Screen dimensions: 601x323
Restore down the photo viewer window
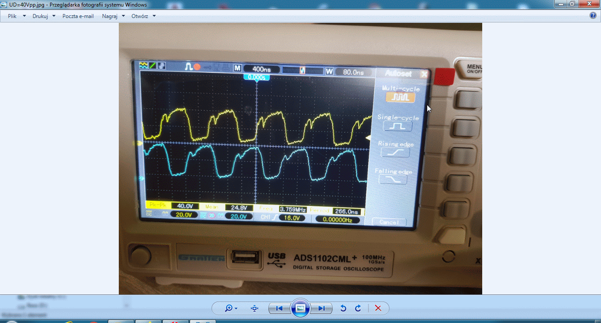coord(572,4)
